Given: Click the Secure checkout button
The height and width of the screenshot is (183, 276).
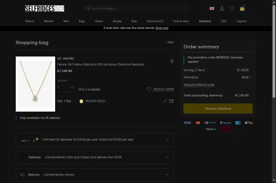Looking at the screenshot, I should tap(218, 109).
